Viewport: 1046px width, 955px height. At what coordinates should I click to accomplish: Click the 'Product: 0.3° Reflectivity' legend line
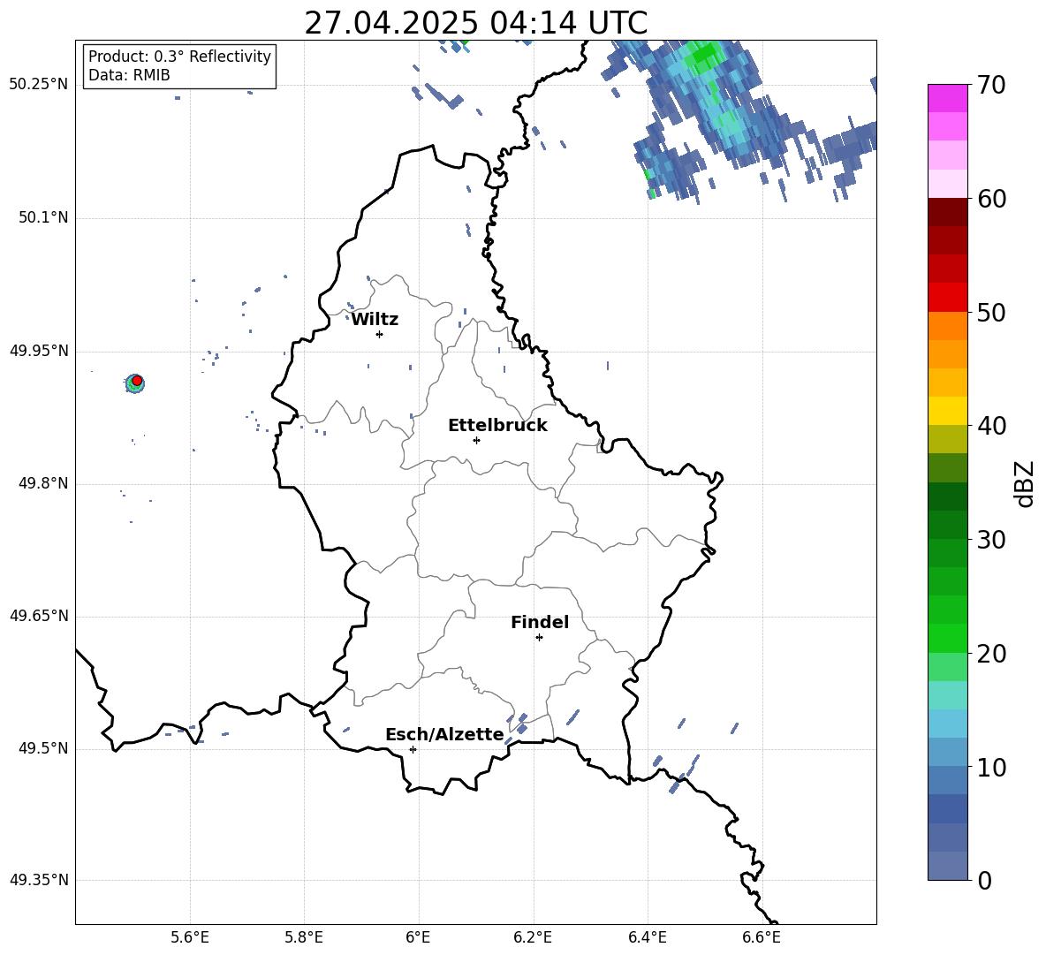[x=179, y=57]
